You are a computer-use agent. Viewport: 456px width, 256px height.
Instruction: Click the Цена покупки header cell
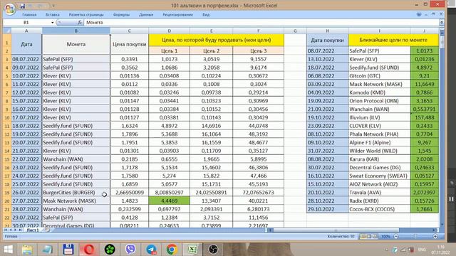(130, 44)
